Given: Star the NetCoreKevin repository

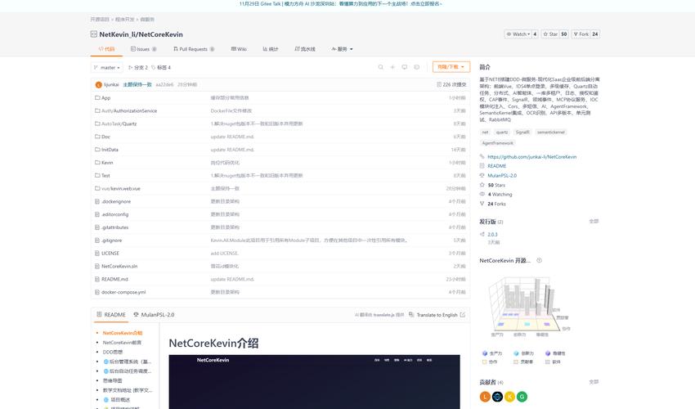Looking at the screenshot, I should (553, 34).
